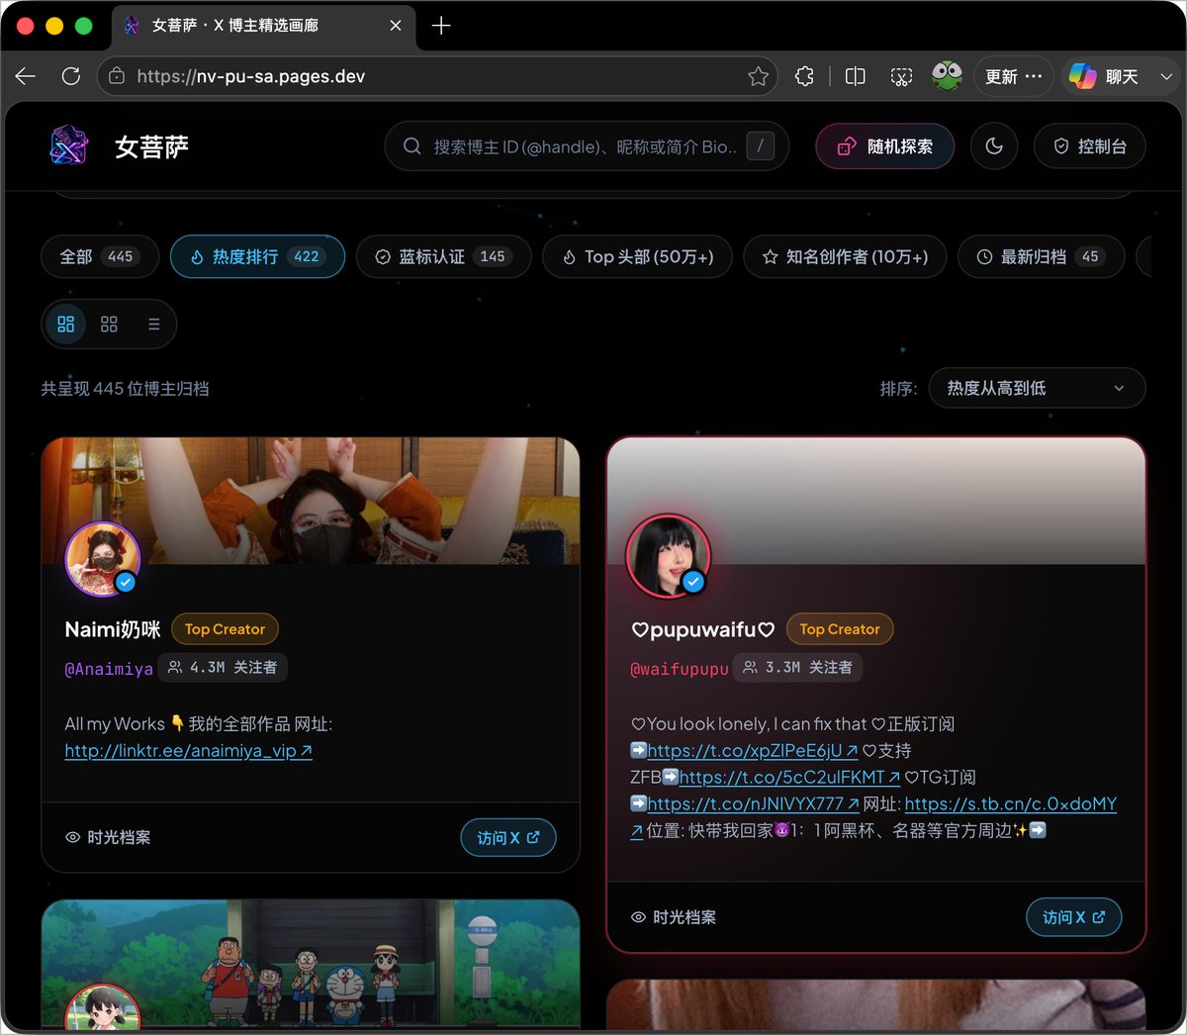Click the site info lock icon
This screenshot has width=1187, height=1035.
pos(117,76)
